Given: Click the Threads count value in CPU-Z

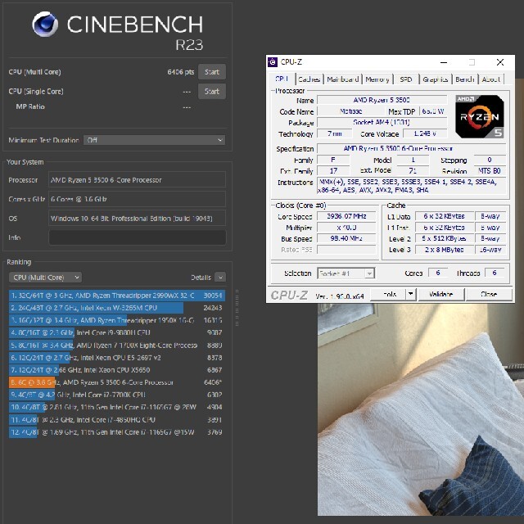Looking at the screenshot, I should [x=495, y=273].
